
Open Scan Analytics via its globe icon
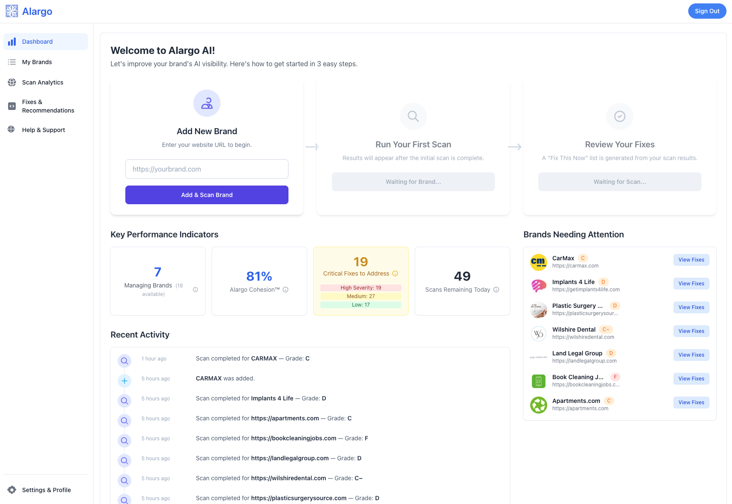click(12, 82)
